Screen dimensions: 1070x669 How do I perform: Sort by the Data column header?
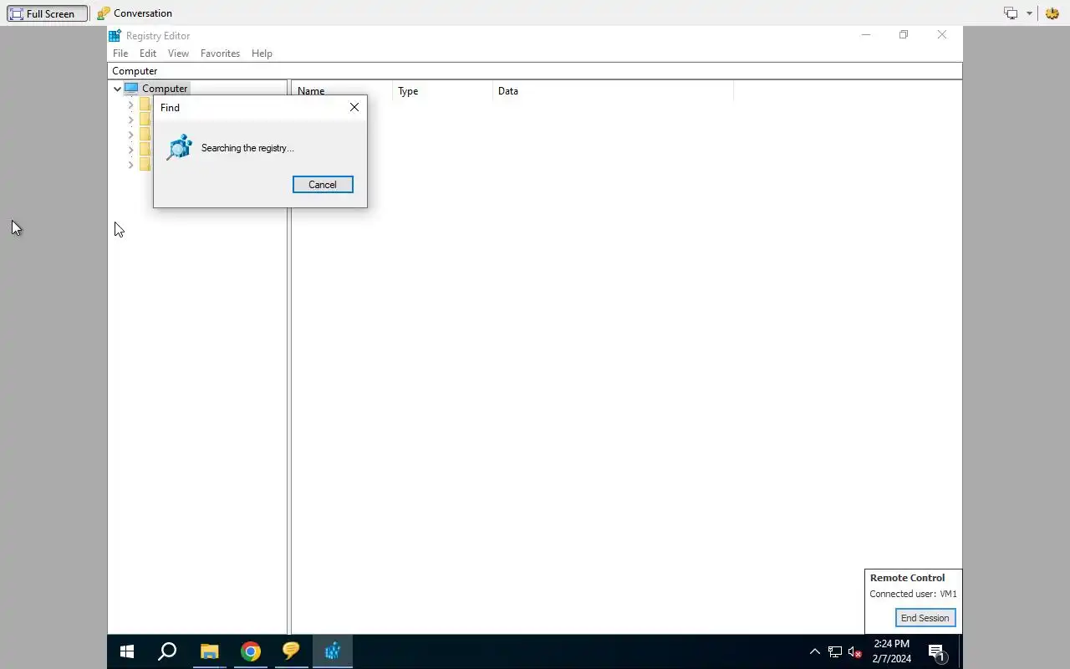click(x=613, y=91)
